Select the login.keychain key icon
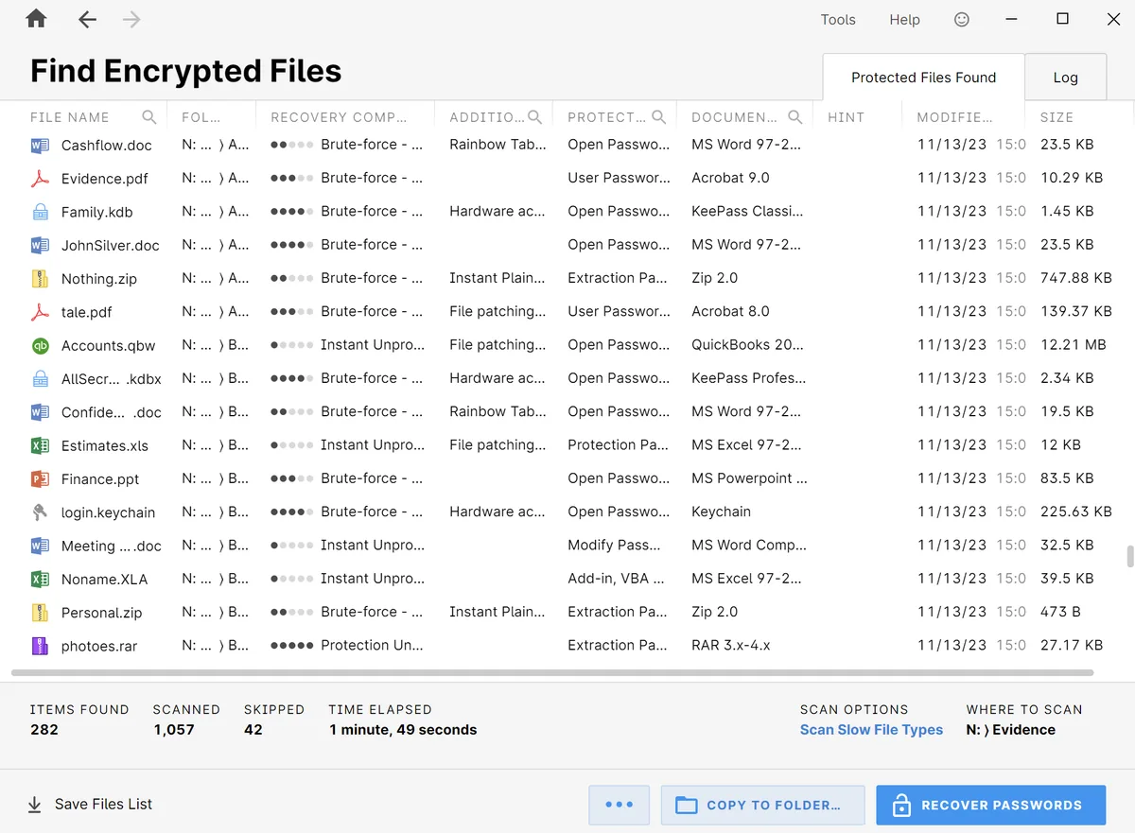This screenshot has width=1135, height=833. 40,512
